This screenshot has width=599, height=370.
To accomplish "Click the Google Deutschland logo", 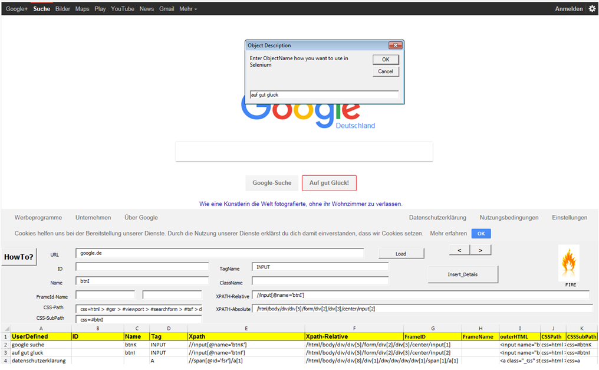I will tap(304, 116).
